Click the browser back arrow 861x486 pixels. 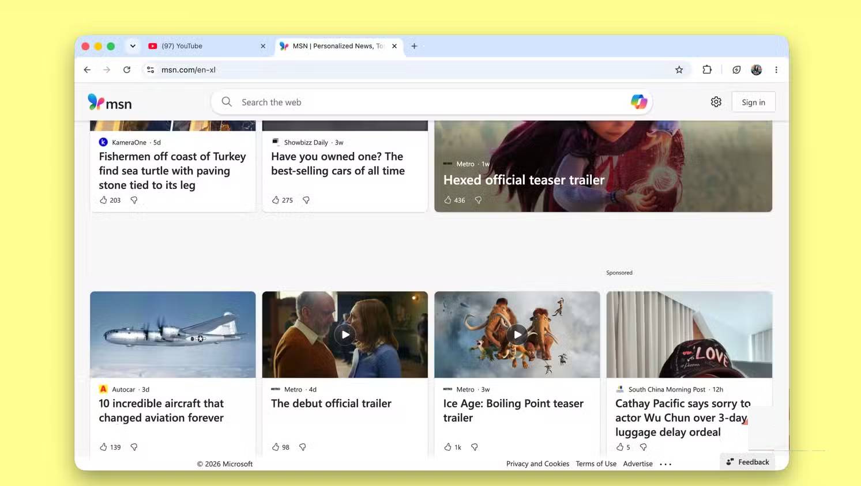pyautogui.click(x=87, y=70)
